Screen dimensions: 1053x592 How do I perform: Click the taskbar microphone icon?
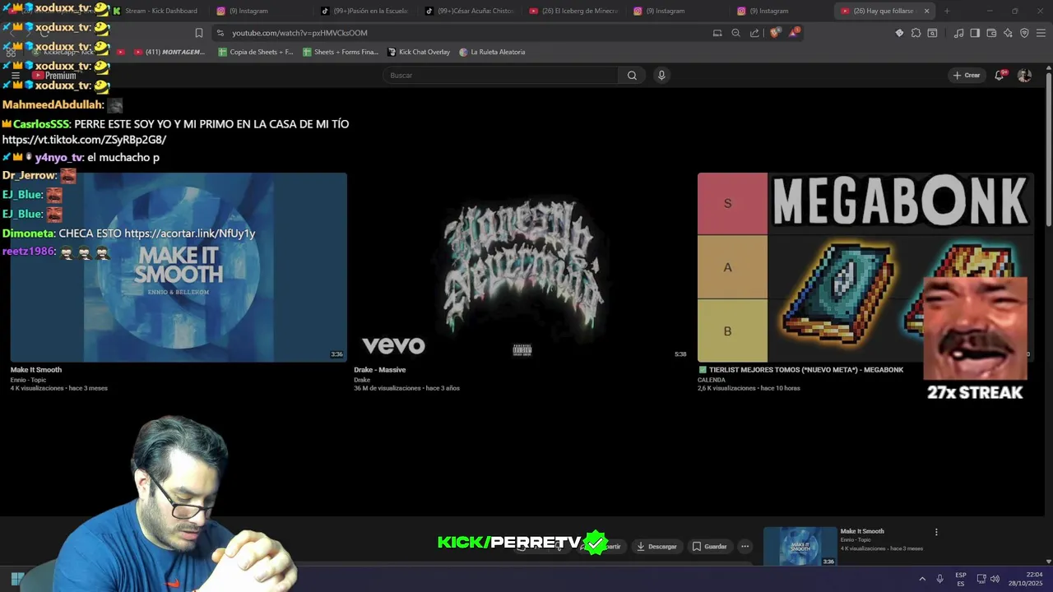(x=939, y=579)
